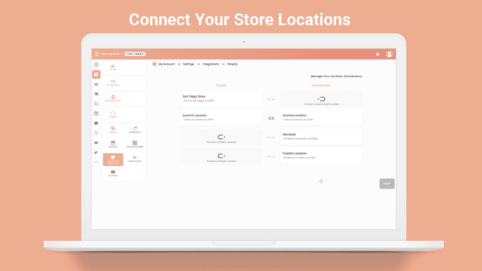The image size is (482, 271).
Task: Open Notifications tile in settings panel
Action: click(134, 130)
